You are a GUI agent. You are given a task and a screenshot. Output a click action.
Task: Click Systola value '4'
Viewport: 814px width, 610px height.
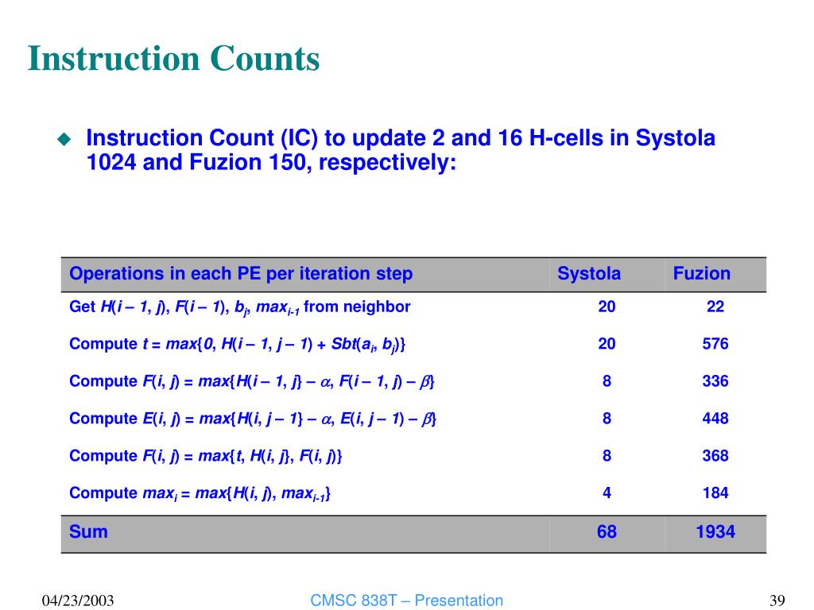[607, 492]
